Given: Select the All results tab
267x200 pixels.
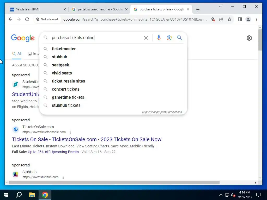Looking at the screenshot, I should click(17, 54).
